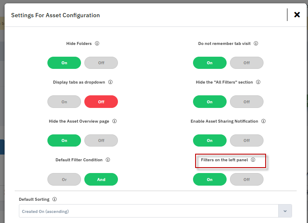Click info icon beside Hide Folders
Screen dimensions: 308x223
(x=97, y=44)
